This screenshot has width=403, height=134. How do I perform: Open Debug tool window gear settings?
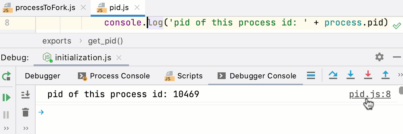(x=379, y=57)
